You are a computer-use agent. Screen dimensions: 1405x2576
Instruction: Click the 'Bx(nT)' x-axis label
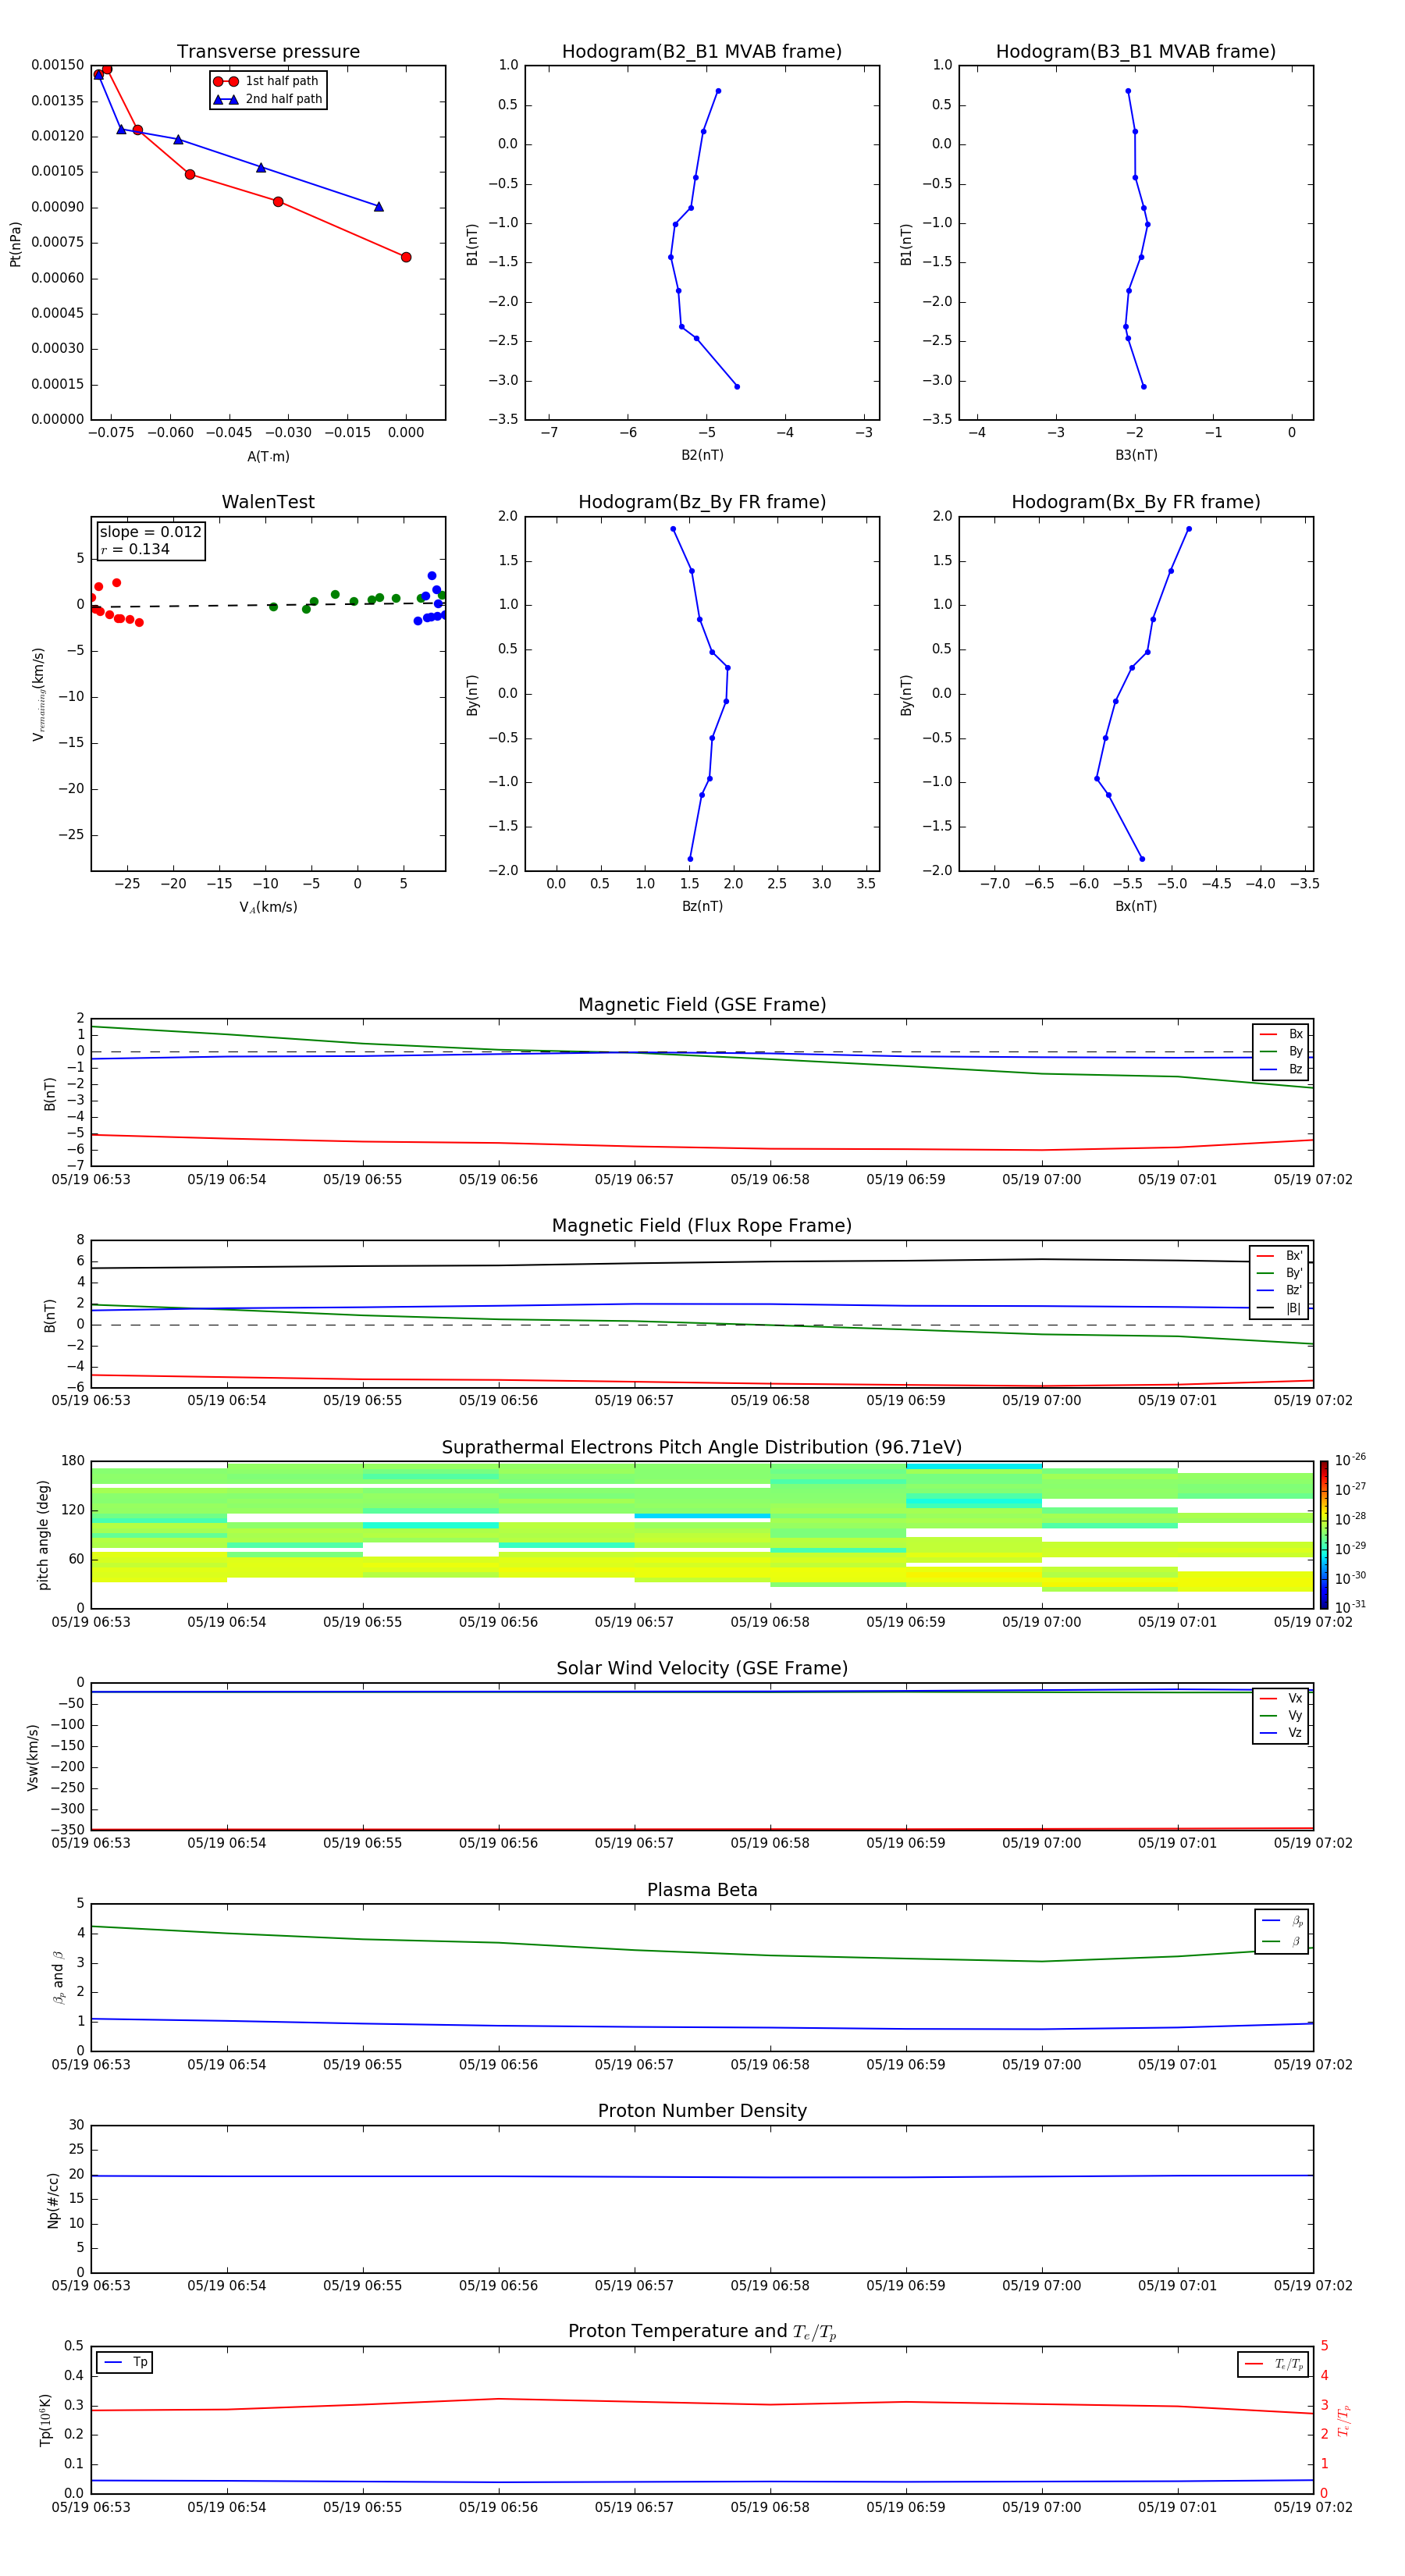[1136, 906]
